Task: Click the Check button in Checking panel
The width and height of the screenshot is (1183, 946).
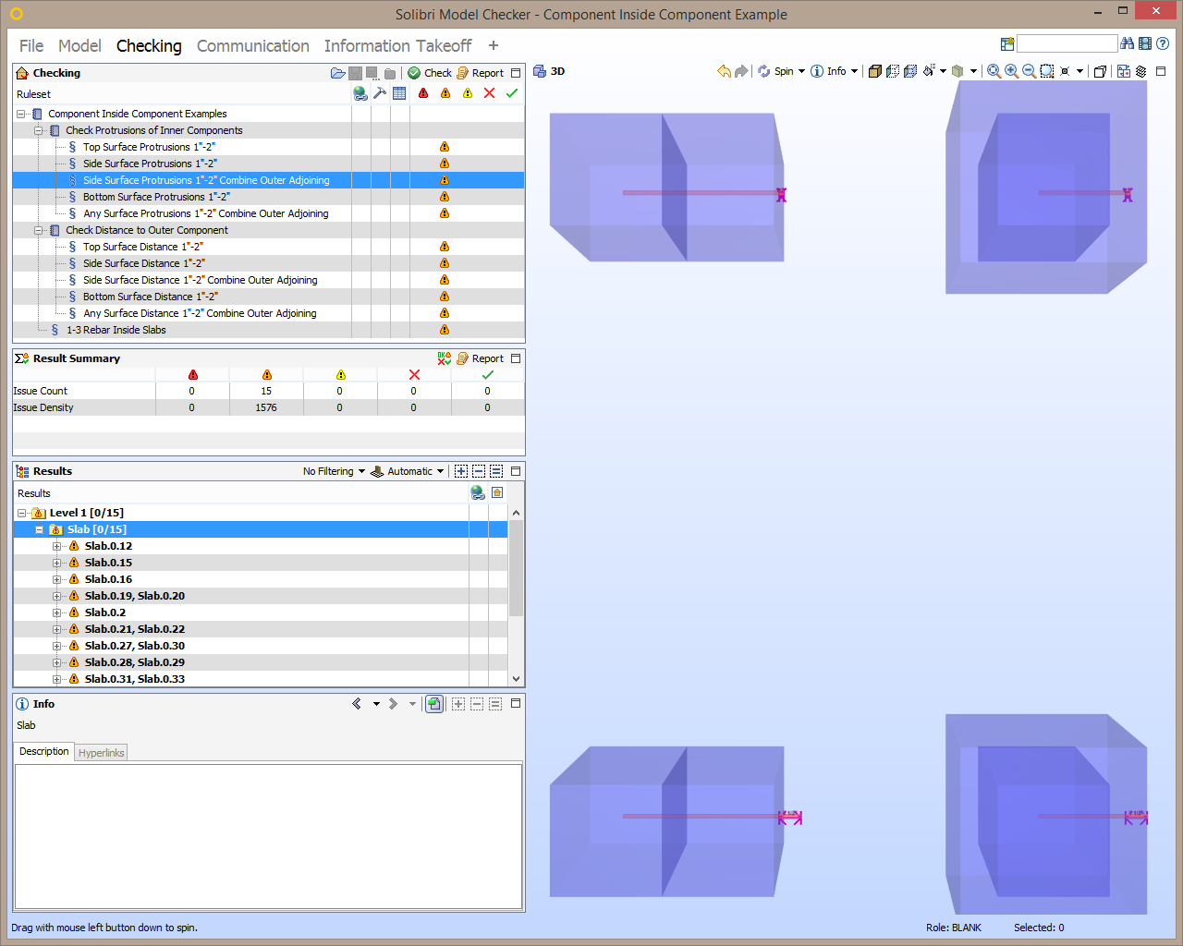Action: point(430,73)
